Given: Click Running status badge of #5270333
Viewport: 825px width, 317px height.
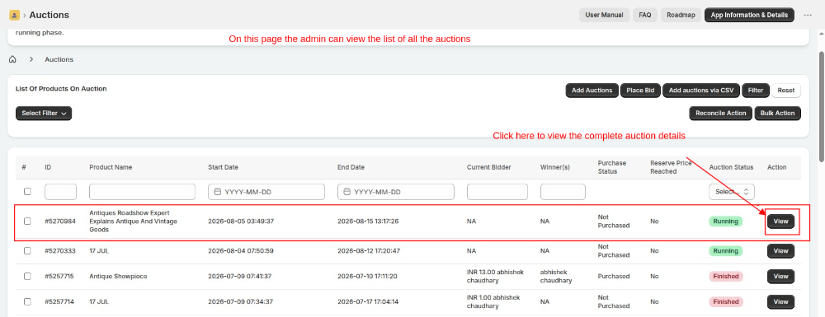Looking at the screenshot, I should [x=725, y=251].
